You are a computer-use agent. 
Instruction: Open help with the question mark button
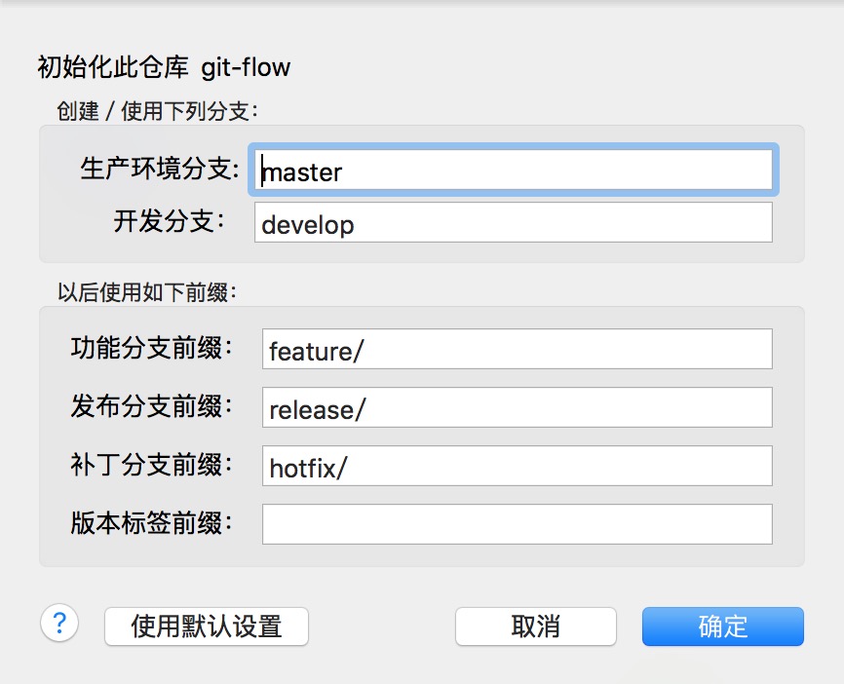point(59,624)
